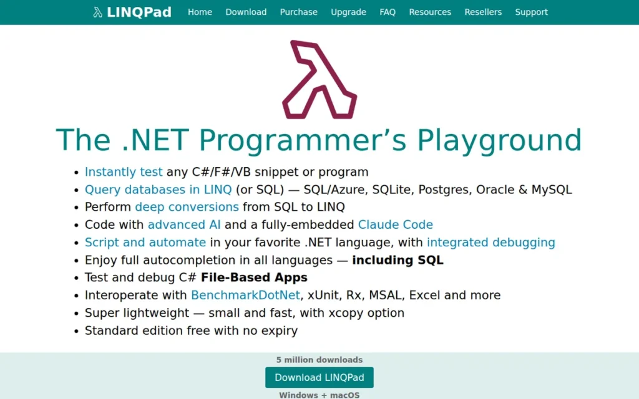Follow the BenchmarkDotNet link

coord(245,295)
